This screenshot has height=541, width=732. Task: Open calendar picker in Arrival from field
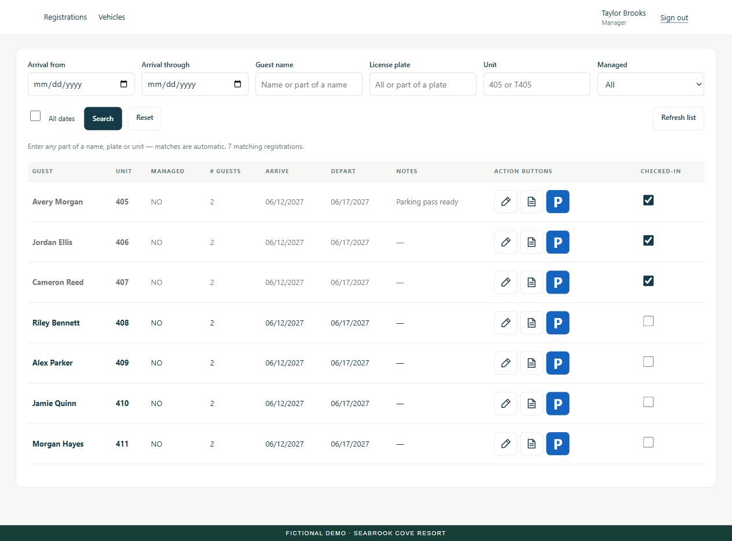(x=123, y=84)
